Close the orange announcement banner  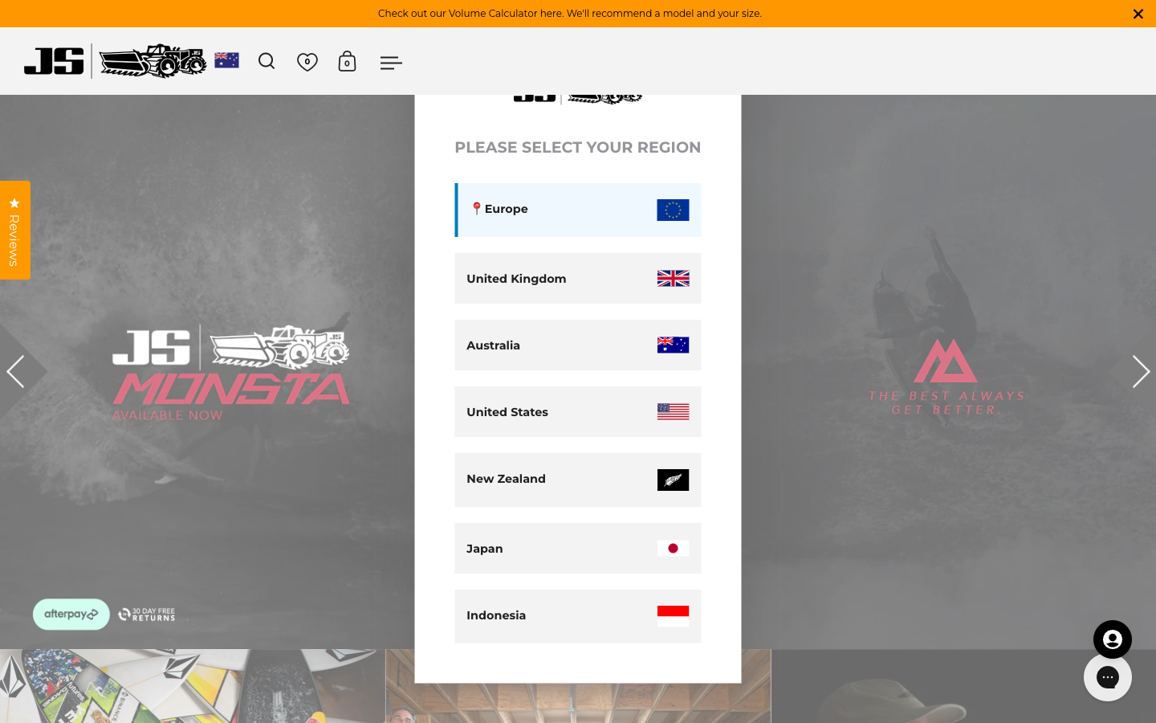pyautogui.click(x=1138, y=14)
